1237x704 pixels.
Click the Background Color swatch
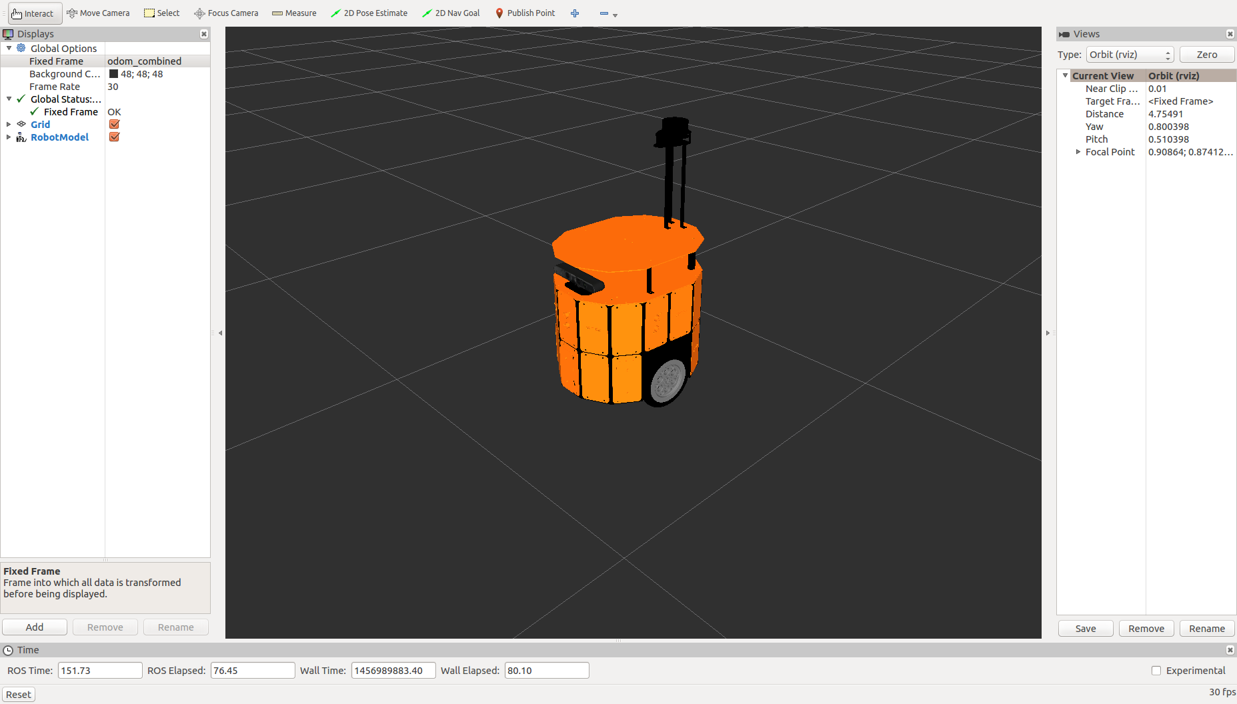click(113, 74)
